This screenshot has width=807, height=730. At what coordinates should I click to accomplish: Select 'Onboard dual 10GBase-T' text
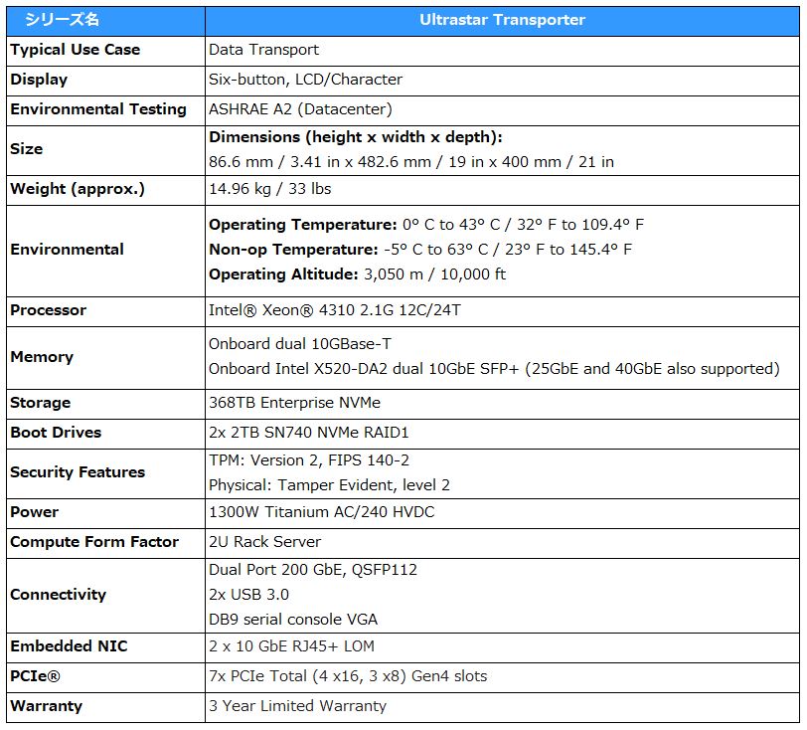tap(300, 344)
